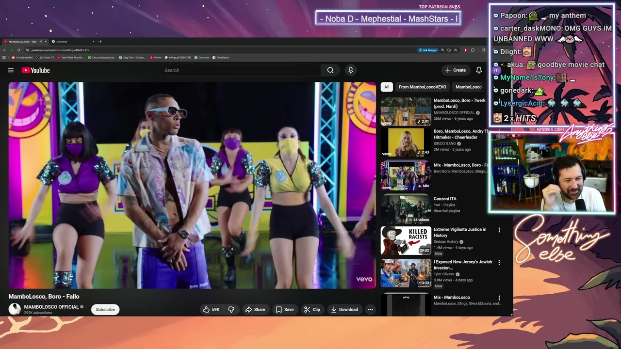This screenshot has width=621, height=349.
Task: Open 'the list' bookmark
Action: tap(156, 57)
